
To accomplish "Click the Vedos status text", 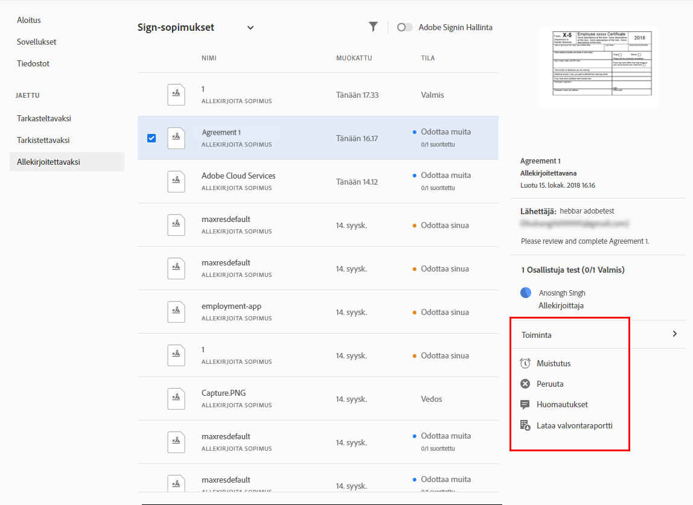I will coord(432,399).
